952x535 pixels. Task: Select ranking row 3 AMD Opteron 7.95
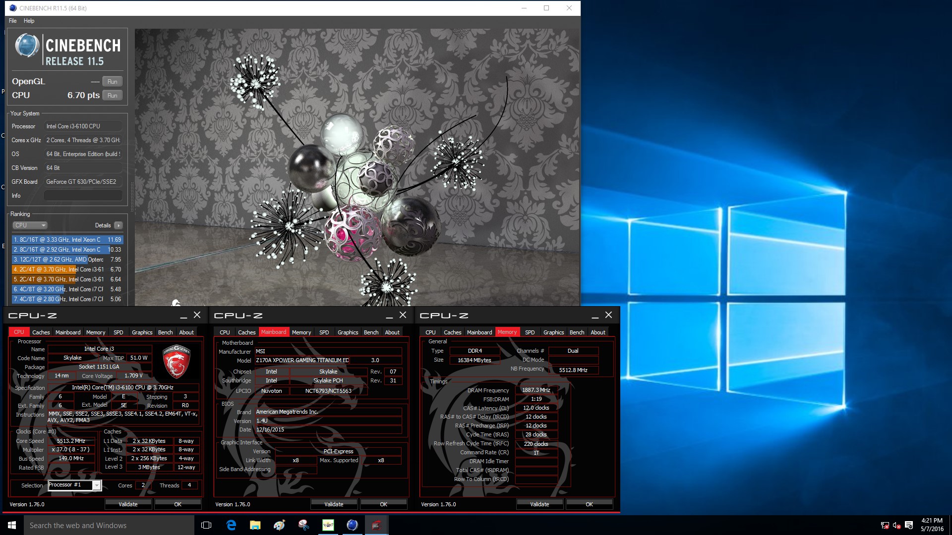(x=67, y=260)
